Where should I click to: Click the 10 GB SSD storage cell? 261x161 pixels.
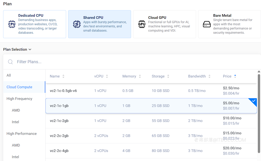click(160, 91)
